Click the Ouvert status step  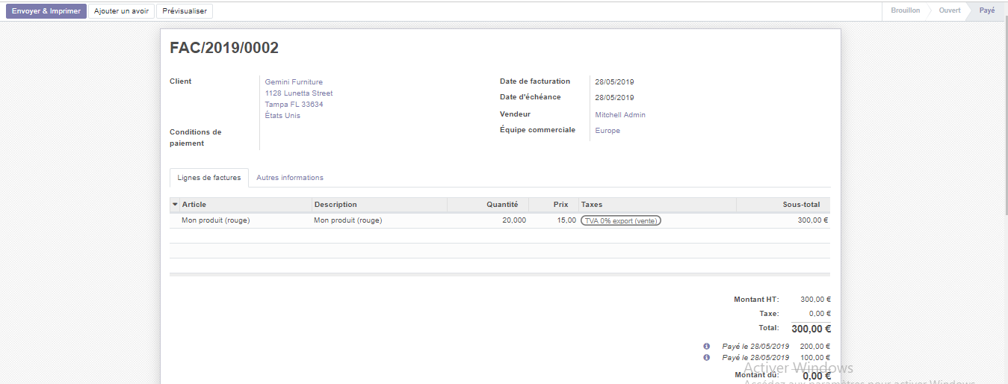(x=950, y=10)
